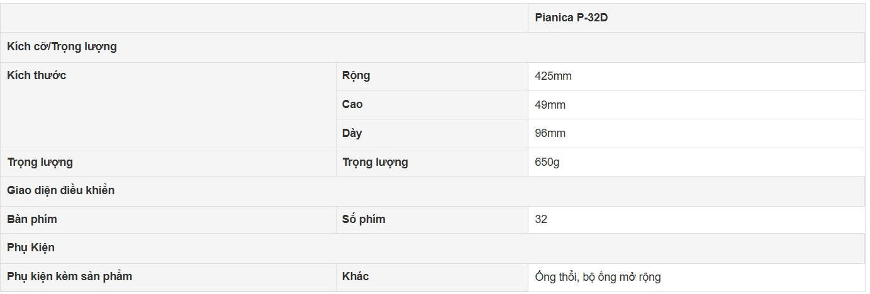
Task: Click the key count value 32
Action: 541,219
